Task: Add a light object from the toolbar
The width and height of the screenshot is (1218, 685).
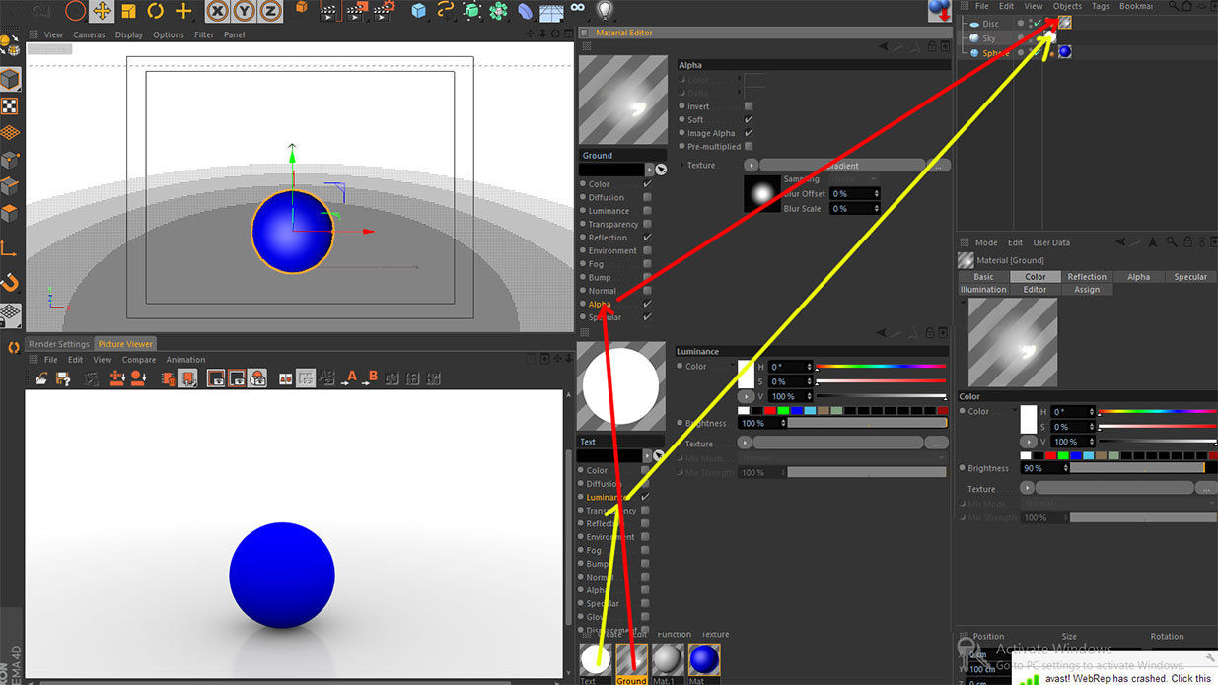Action: tap(605, 11)
